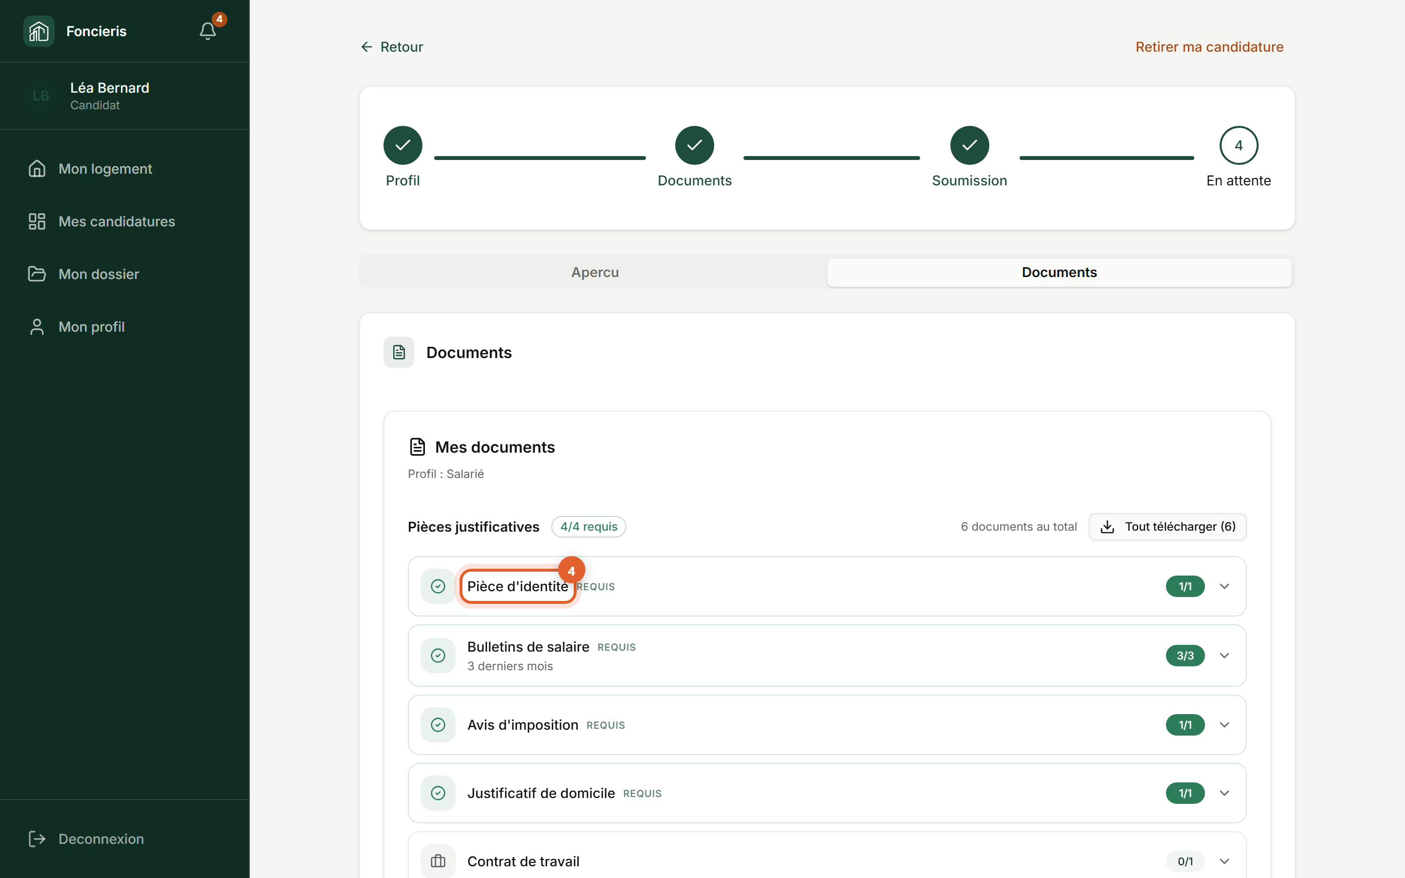1405x878 pixels.
Task: Click the En attente step label
Action: tap(1238, 180)
